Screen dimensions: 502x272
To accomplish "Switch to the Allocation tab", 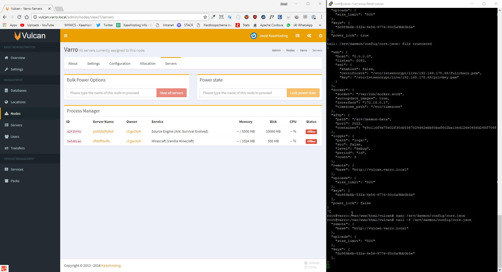I will point(148,63).
